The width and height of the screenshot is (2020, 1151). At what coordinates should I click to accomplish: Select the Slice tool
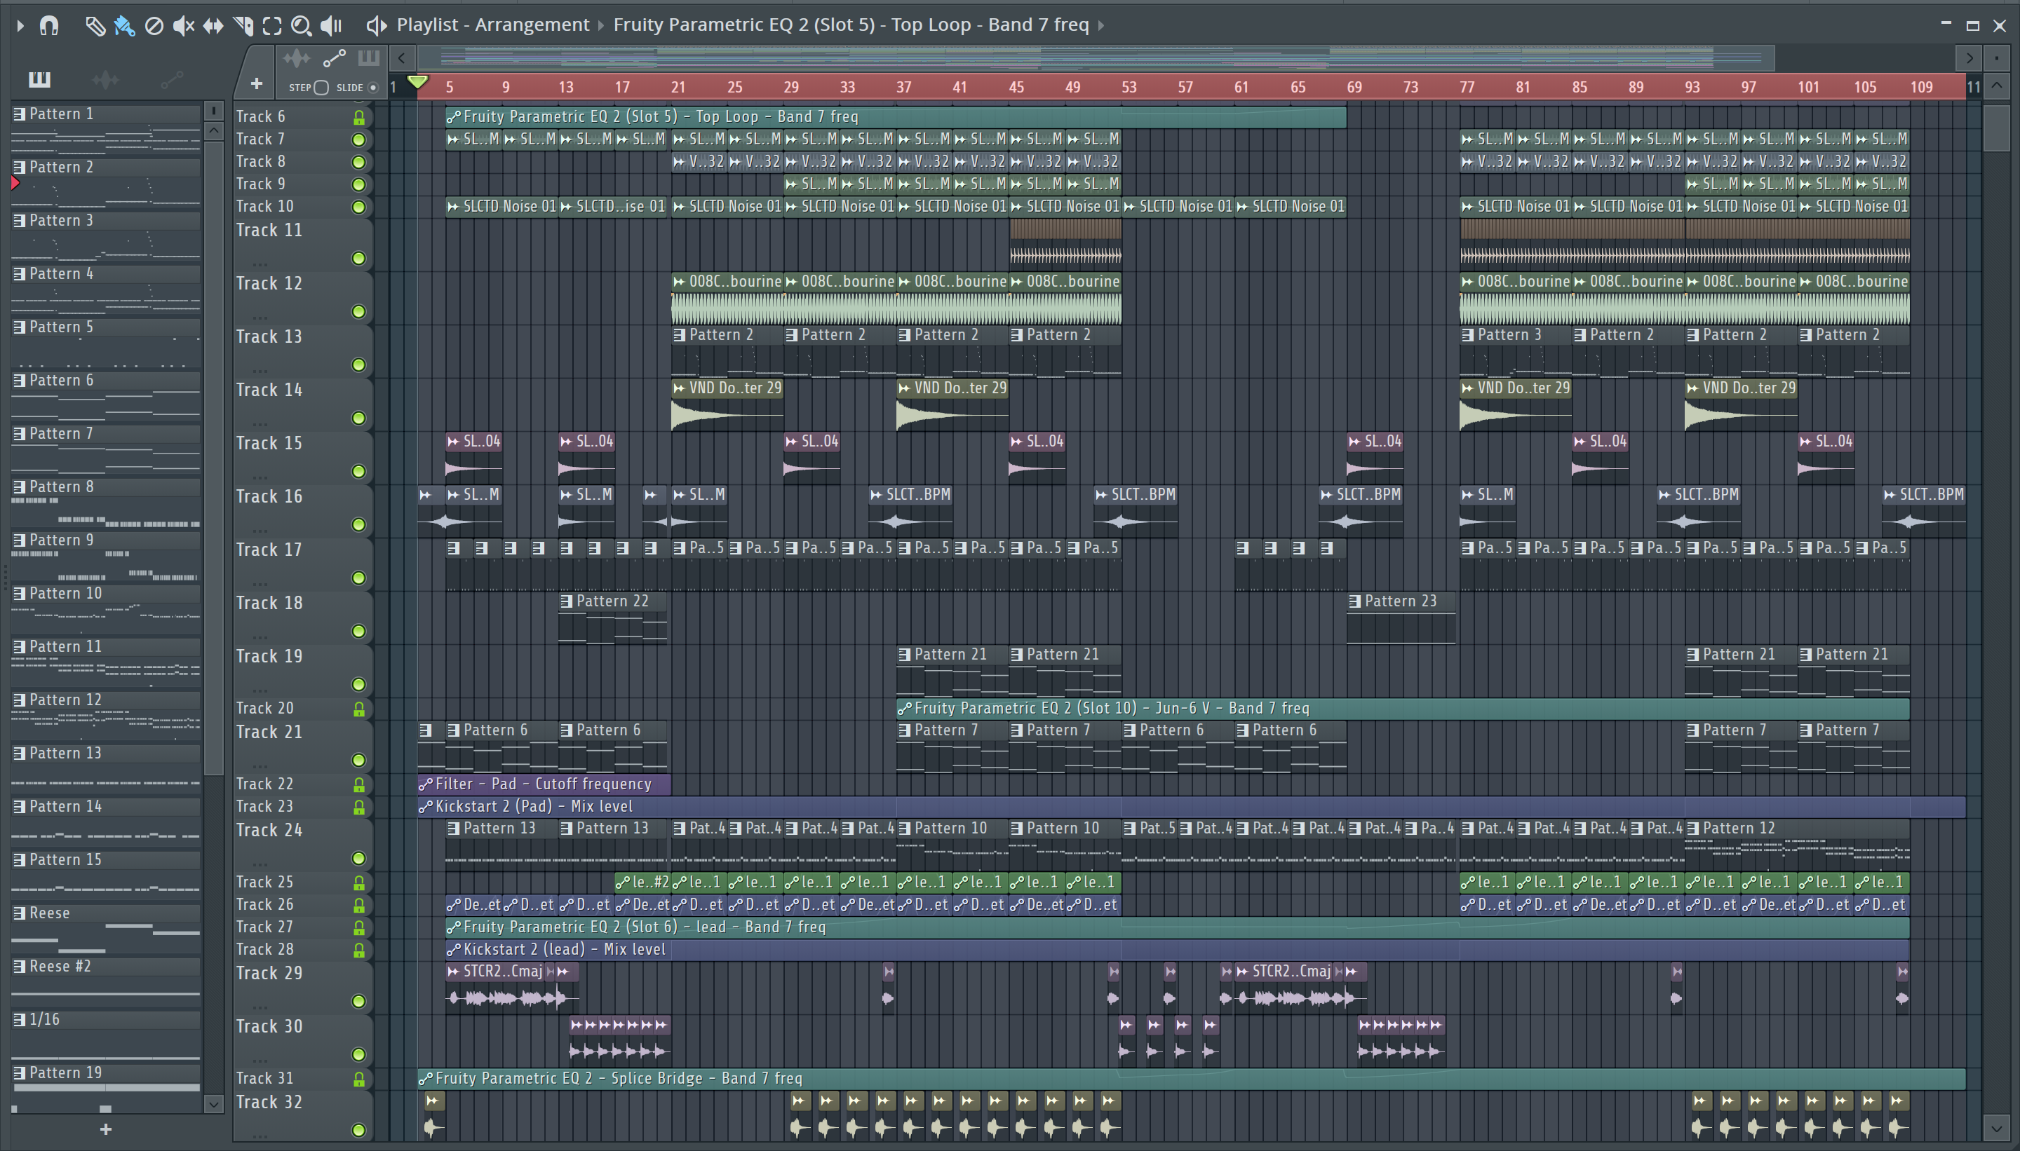243,25
